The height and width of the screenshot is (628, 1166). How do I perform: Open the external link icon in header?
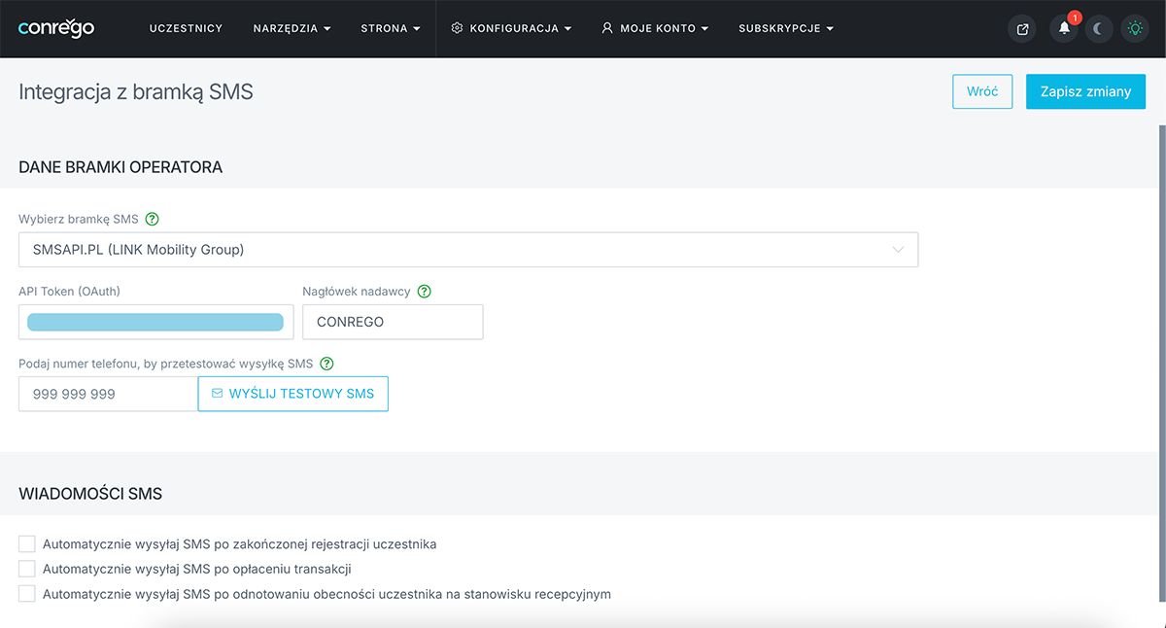click(x=1022, y=29)
